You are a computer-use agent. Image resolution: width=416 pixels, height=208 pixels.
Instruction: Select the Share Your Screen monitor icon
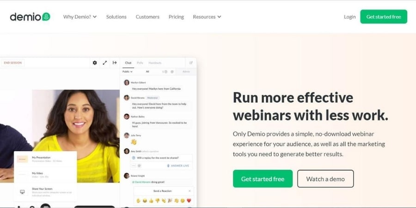click(x=23, y=192)
